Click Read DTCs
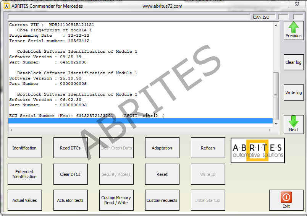This screenshot has width=307, height=216. (71, 148)
